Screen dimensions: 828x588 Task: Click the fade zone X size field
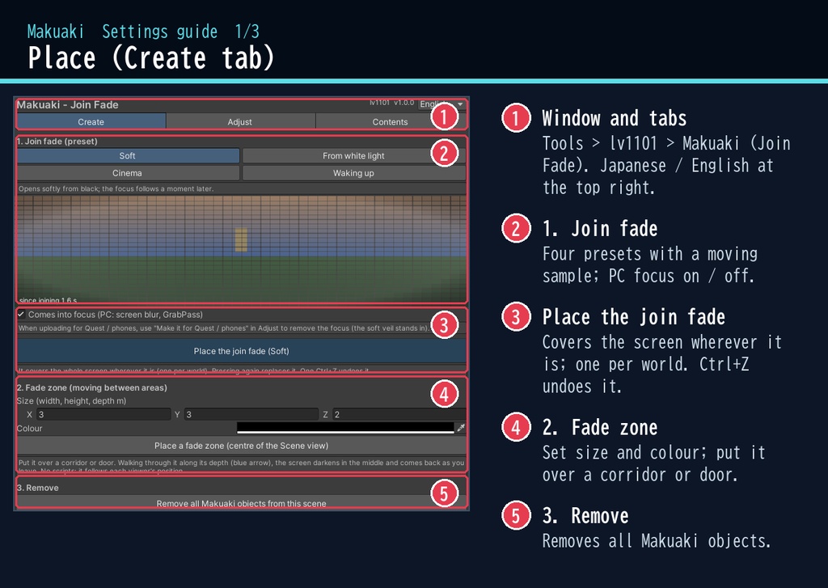tap(103, 415)
